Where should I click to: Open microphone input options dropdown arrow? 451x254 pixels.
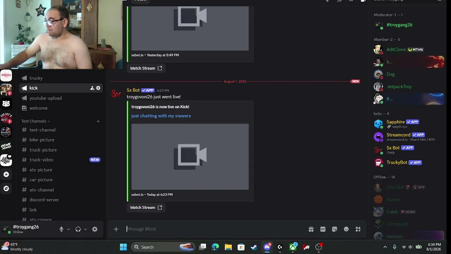point(68,229)
